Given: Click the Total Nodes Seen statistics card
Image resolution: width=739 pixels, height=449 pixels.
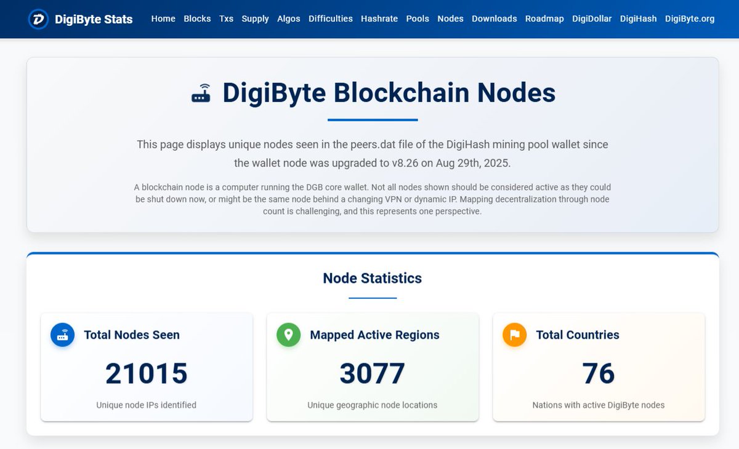Looking at the screenshot, I should point(146,367).
